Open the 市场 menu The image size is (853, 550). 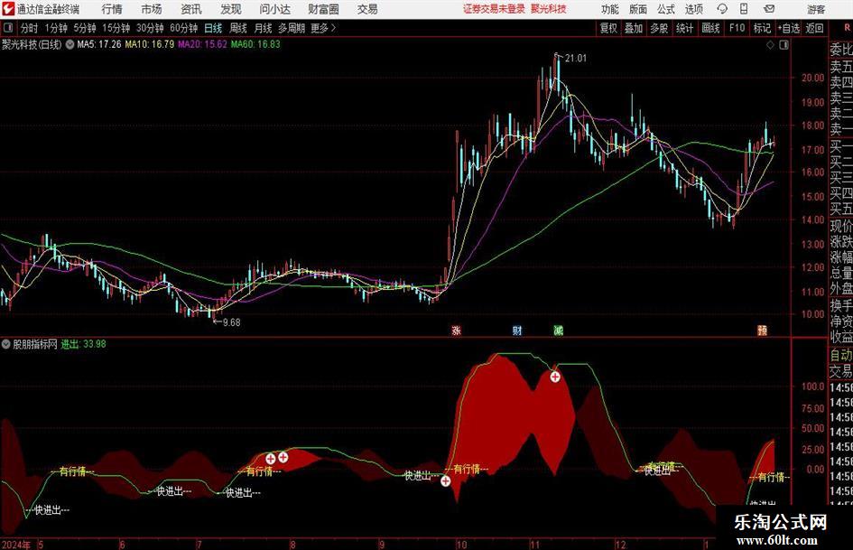tap(152, 9)
